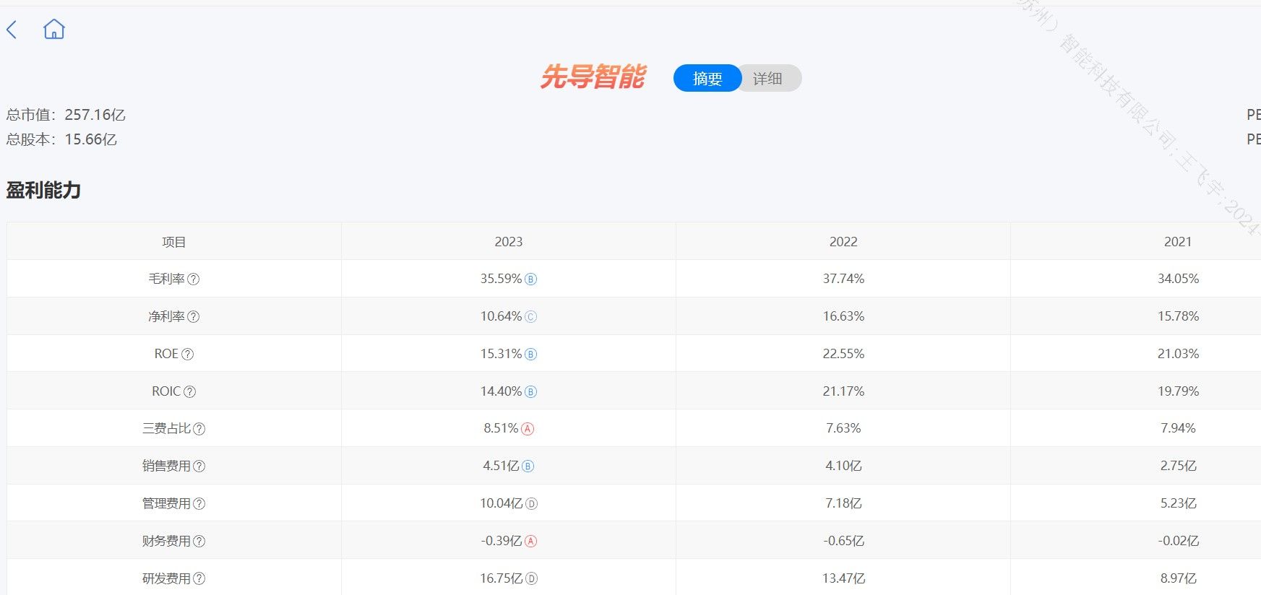Click the 2022 net margin value 16.63%
1261x595 pixels.
[843, 316]
